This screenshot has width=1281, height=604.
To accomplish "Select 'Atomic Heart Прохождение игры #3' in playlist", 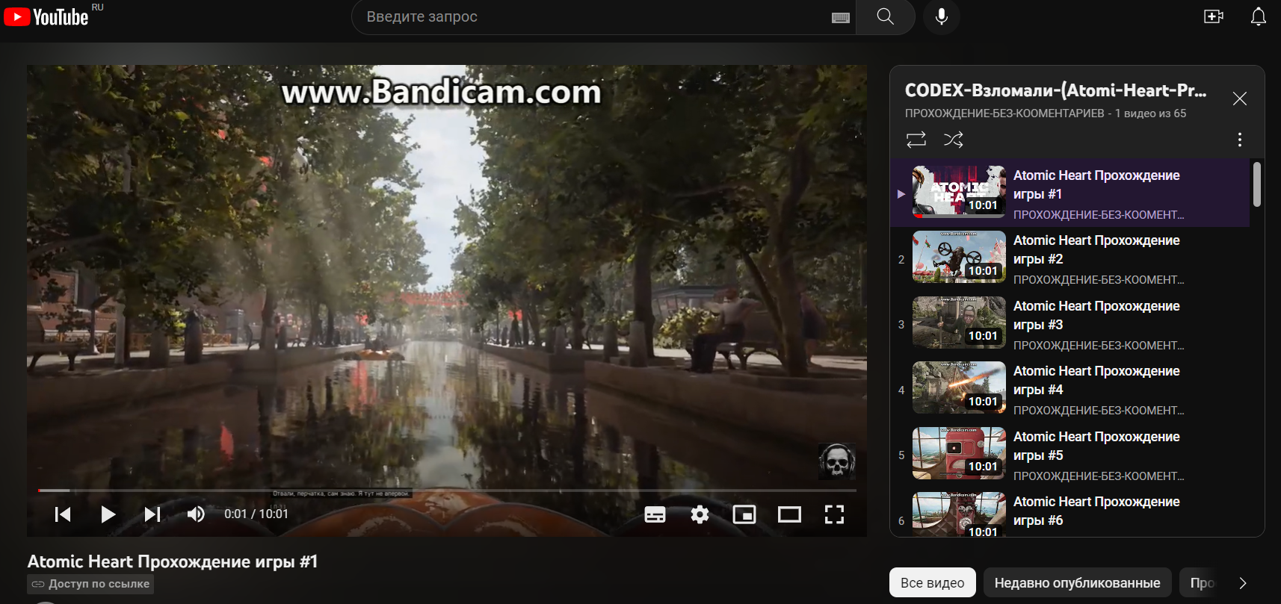I will click(1069, 323).
